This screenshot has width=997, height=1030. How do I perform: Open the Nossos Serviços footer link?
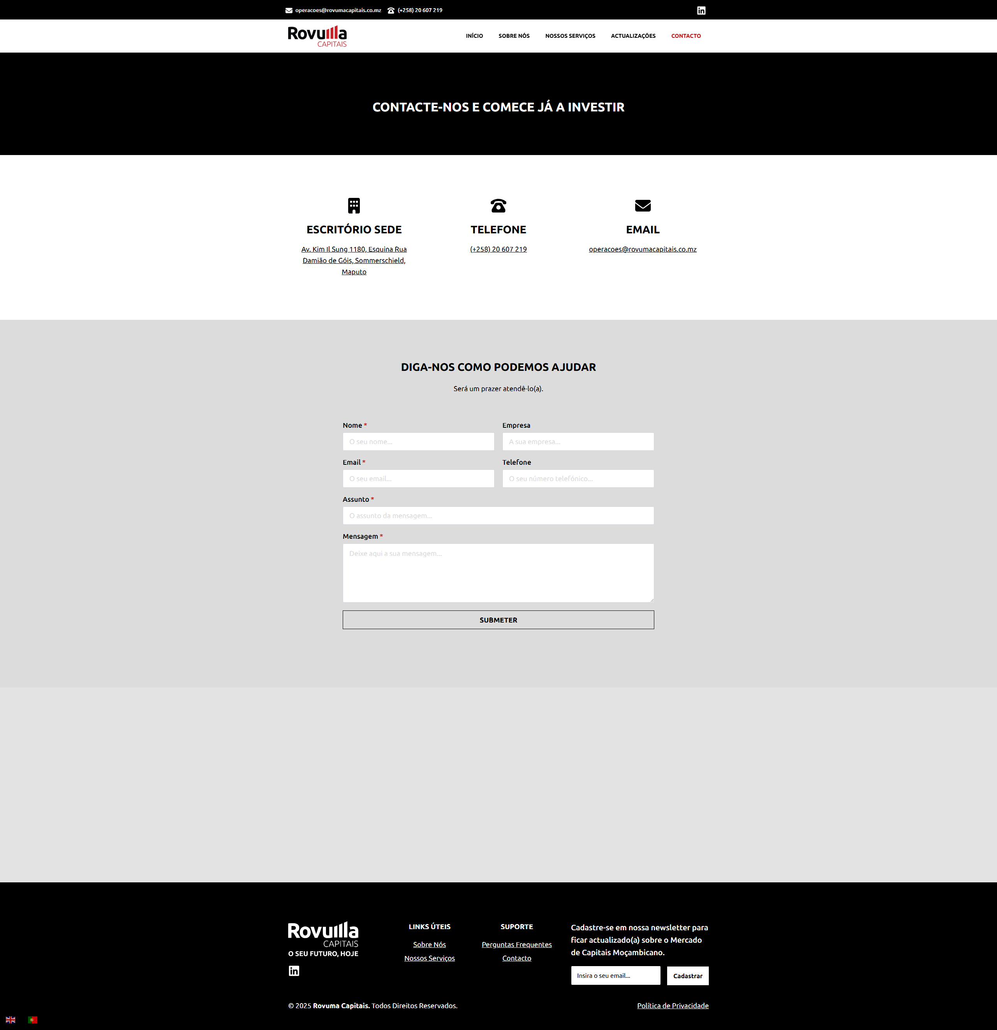[429, 958]
